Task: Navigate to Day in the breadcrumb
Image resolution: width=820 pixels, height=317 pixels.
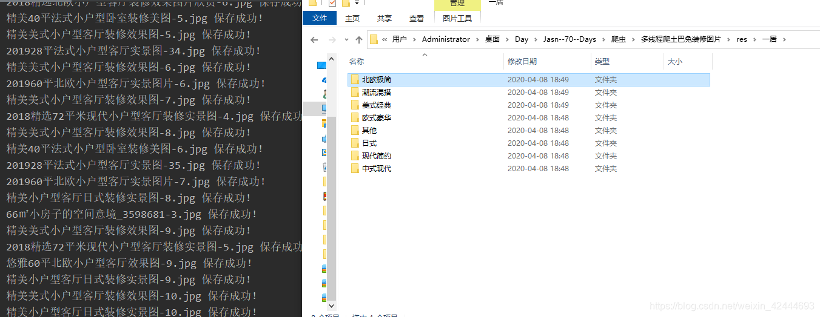Action: click(522, 39)
